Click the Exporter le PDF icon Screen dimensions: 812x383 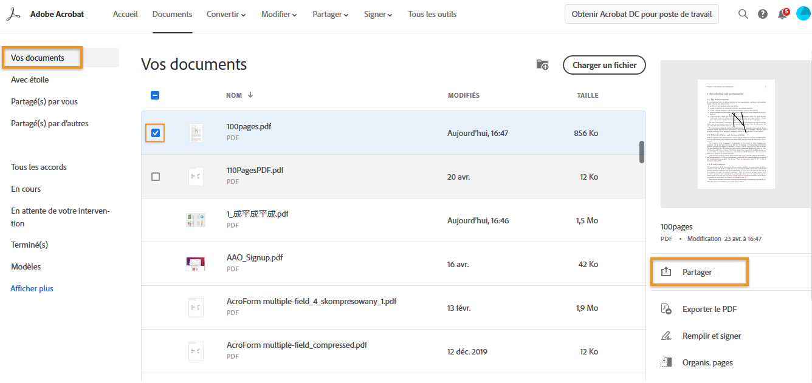(x=666, y=309)
